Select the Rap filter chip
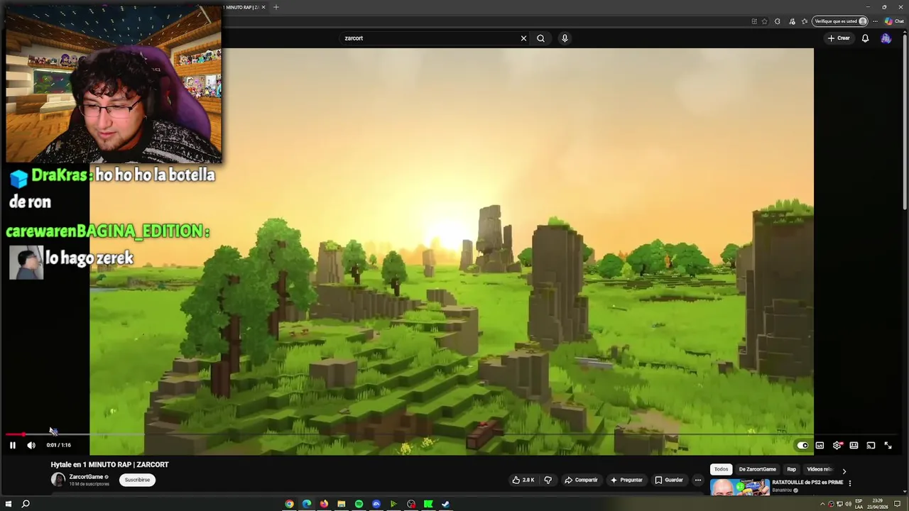Viewport: 909px width, 511px height. 791,469
